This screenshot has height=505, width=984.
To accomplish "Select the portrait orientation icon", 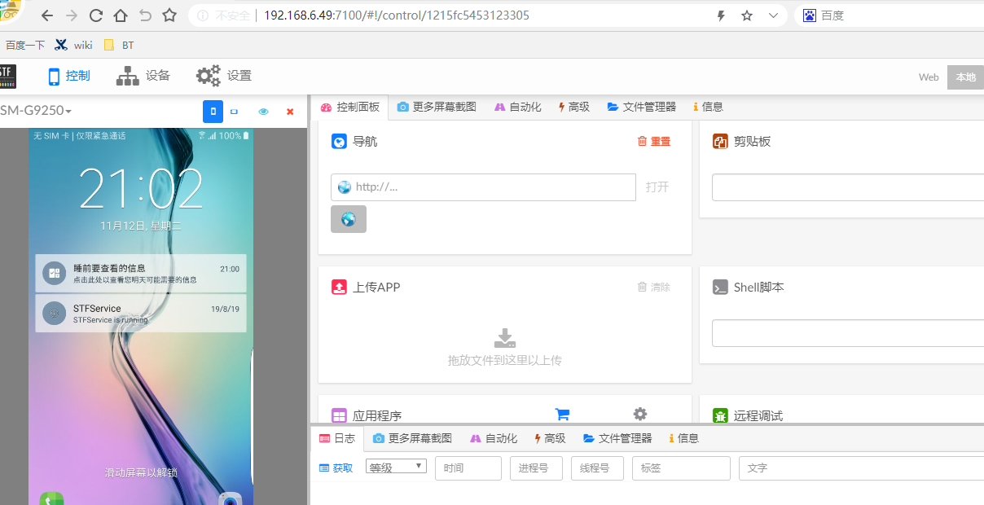I will coord(213,111).
